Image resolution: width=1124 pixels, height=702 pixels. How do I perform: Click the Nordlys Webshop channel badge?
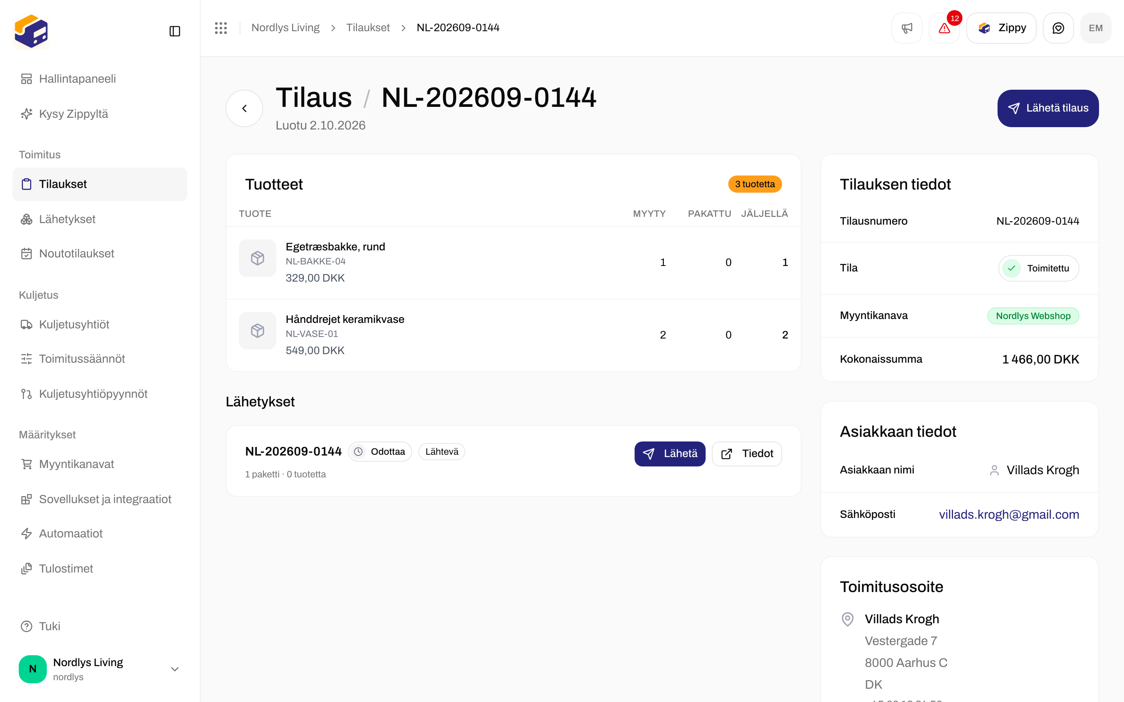click(1033, 316)
